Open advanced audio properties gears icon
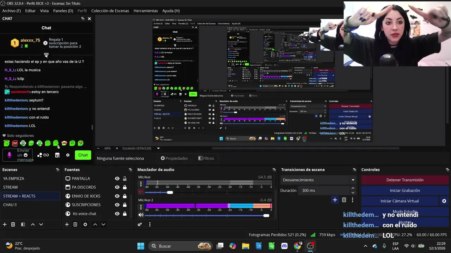 [140, 225]
